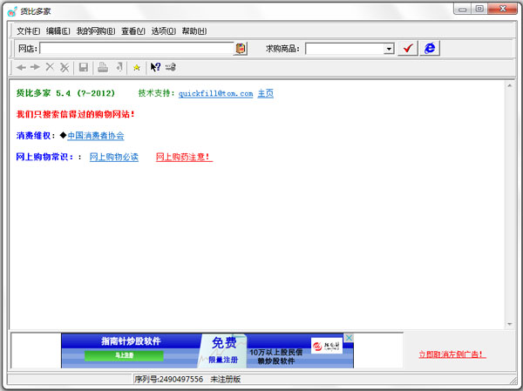Open the 文件(F) menu
The width and height of the screenshot is (523, 391).
pos(29,31)
